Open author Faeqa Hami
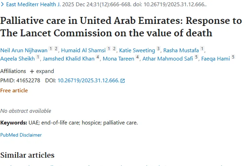Image resolution: width=249 pixels, height=166 pixels. tap(216, 59)
